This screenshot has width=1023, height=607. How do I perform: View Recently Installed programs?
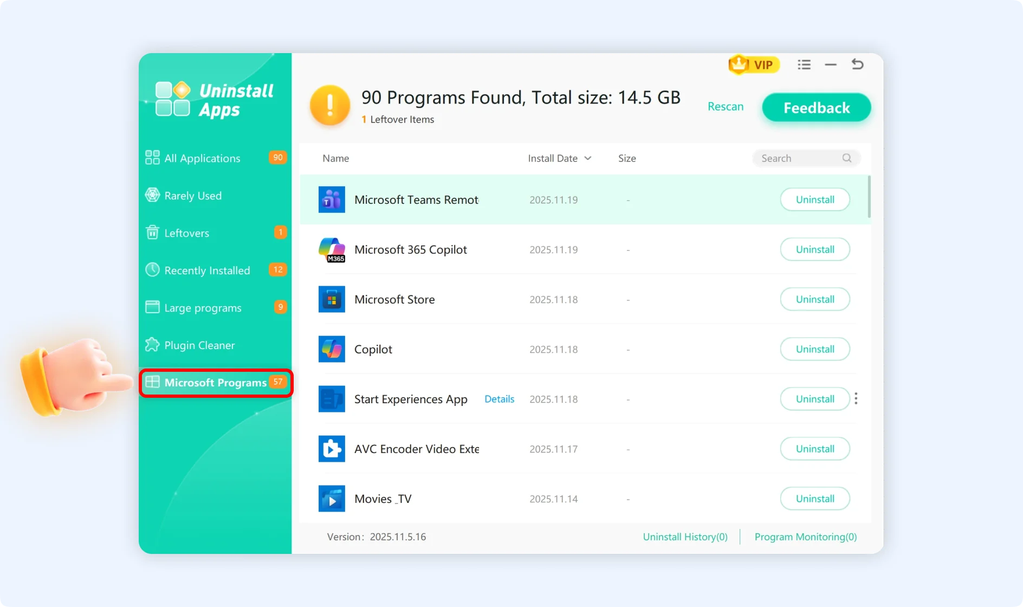pos(207,270)
